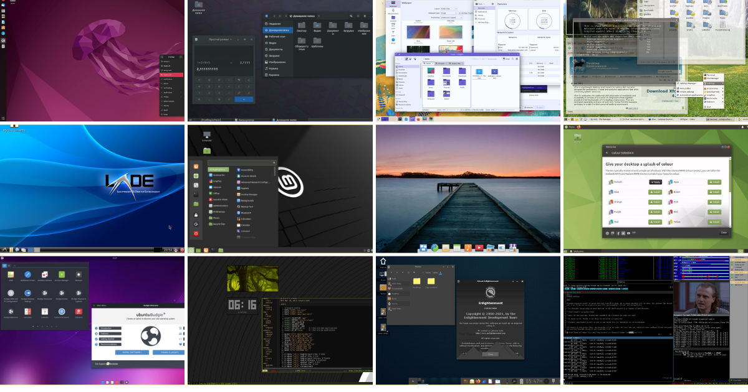This screenshot has height=392, width=748.
Task: Open Photos from the elementary dock
Action: coord(491,248)
